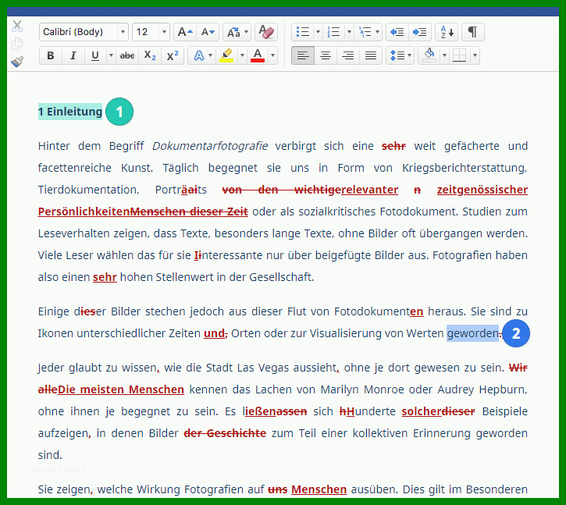Click struck-through 'der Geschichte'
The width and height of the screenshot is (566, 505).
[225, 433]
